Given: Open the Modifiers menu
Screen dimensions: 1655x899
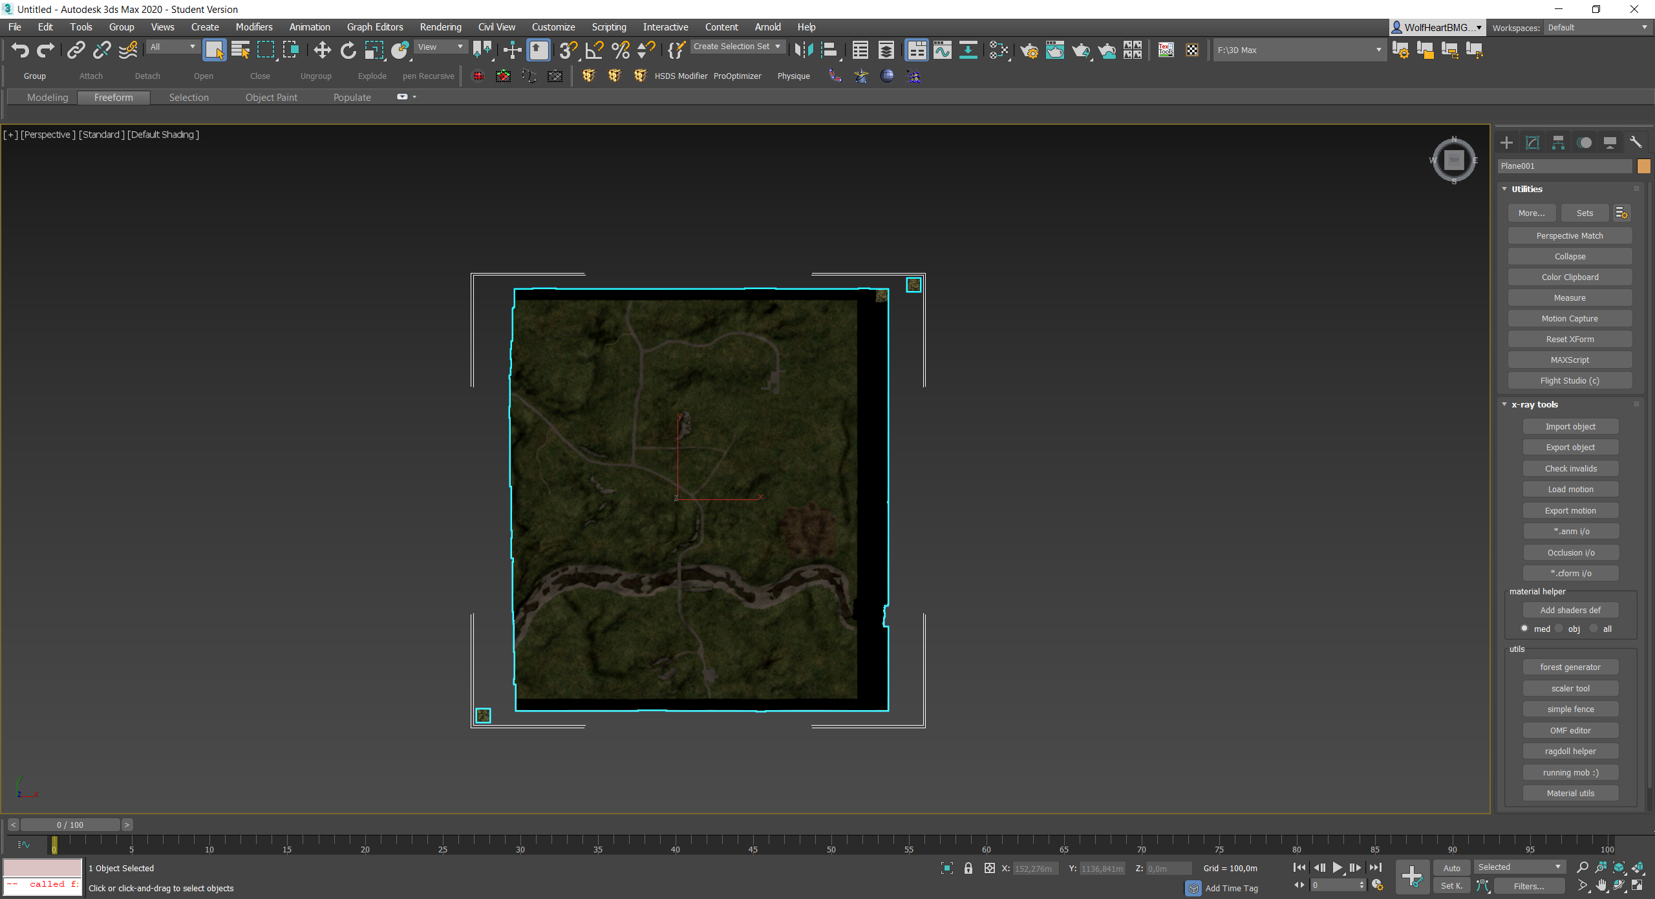Looking at the screenshot, I should click(254, 27).
